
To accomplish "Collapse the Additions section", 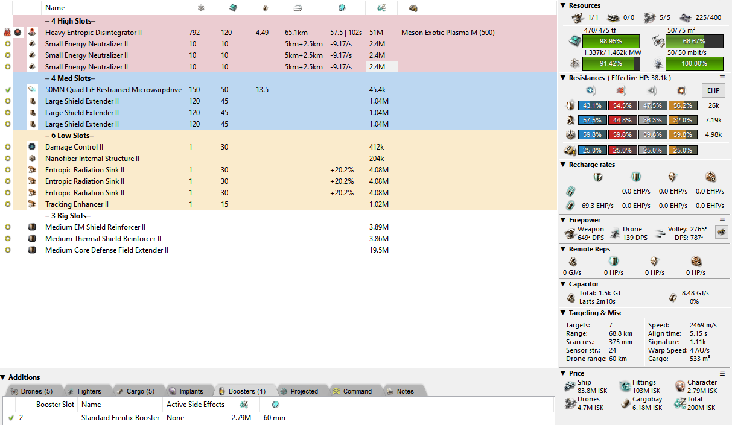I will point(4,377).
